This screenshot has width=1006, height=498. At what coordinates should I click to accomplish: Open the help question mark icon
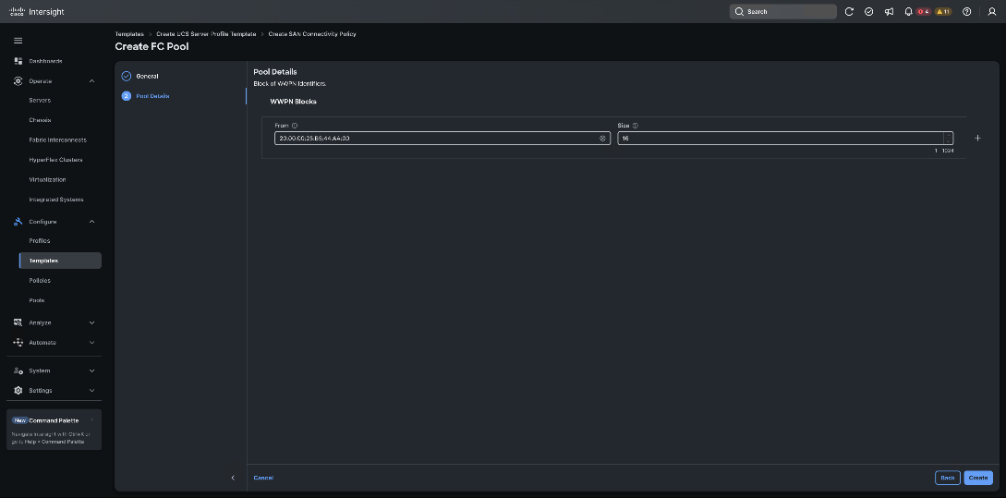967,12
